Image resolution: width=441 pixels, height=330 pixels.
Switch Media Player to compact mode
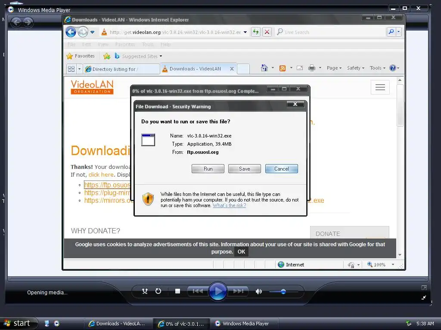click(x=424, y=297)
